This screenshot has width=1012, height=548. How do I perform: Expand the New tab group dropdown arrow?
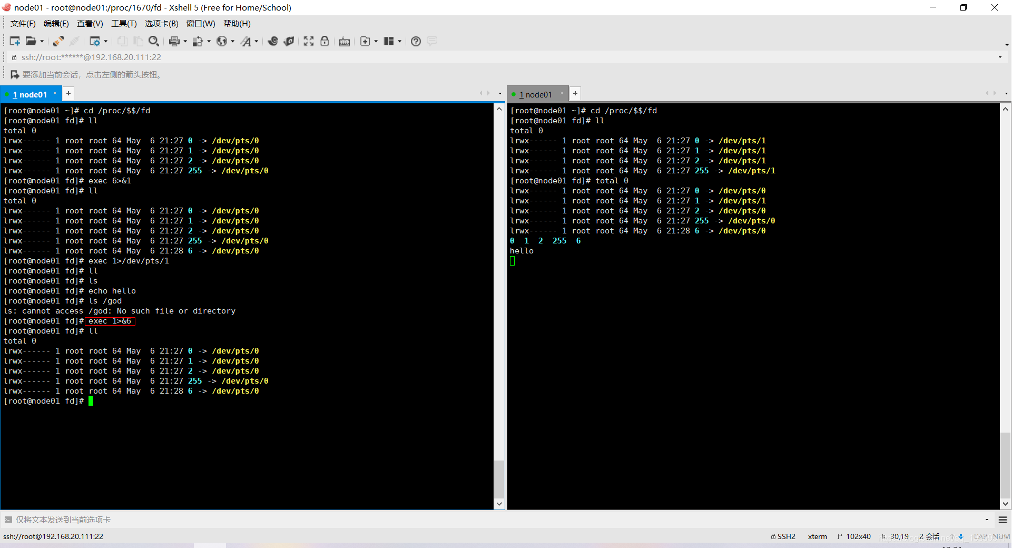pyautogui.click(x=376, y=41)
